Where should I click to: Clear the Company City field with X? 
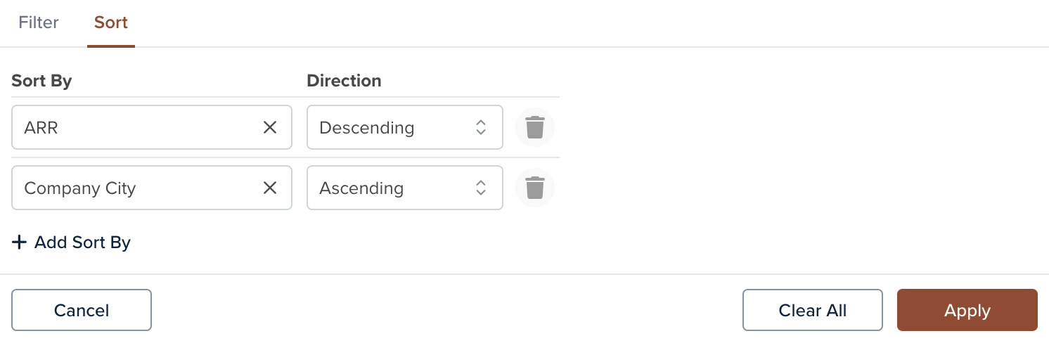click(270, 188)
